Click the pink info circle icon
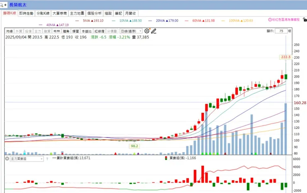Screen dimensions: 307x193 click(x=270, y=20)
